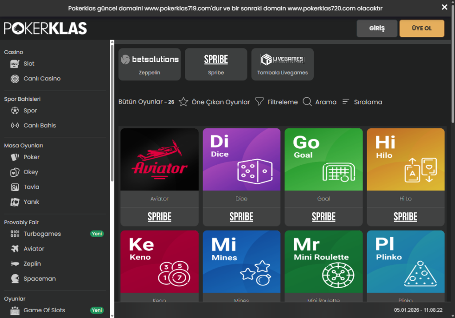Select the Zeplin airship icon
The height and width of the screenshot is (318, 455).
pyautogui.click(x=15, y=264)
